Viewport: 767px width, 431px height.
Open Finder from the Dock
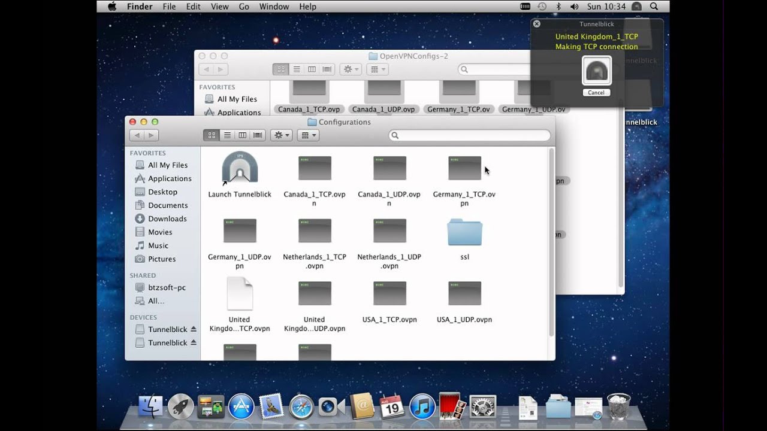coord(150,406)
